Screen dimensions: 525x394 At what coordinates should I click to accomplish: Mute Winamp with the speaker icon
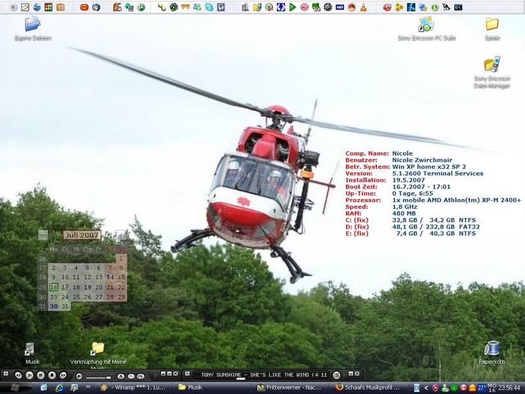79,376
